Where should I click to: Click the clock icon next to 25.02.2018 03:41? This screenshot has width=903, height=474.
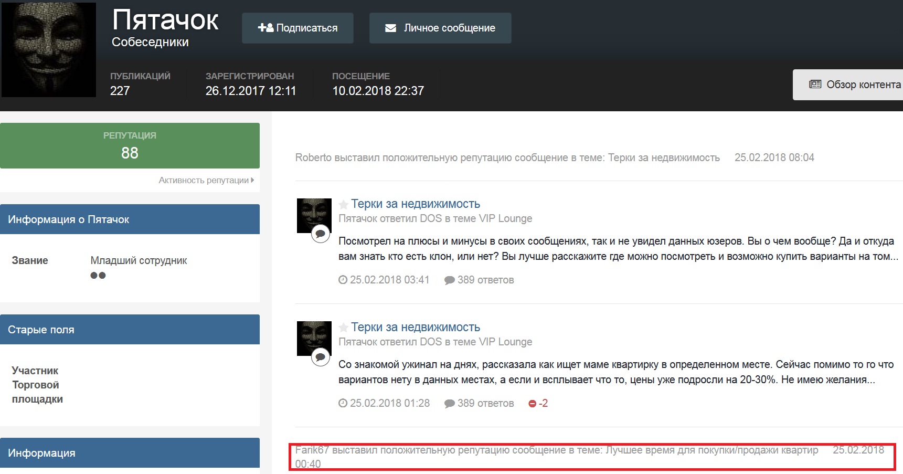tap(343, 280)
